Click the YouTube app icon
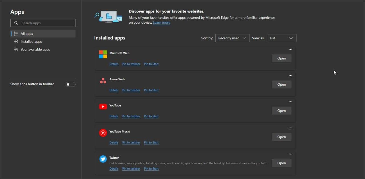The width and height of the screenshot is (365, 179). click(x=103, y=106)
